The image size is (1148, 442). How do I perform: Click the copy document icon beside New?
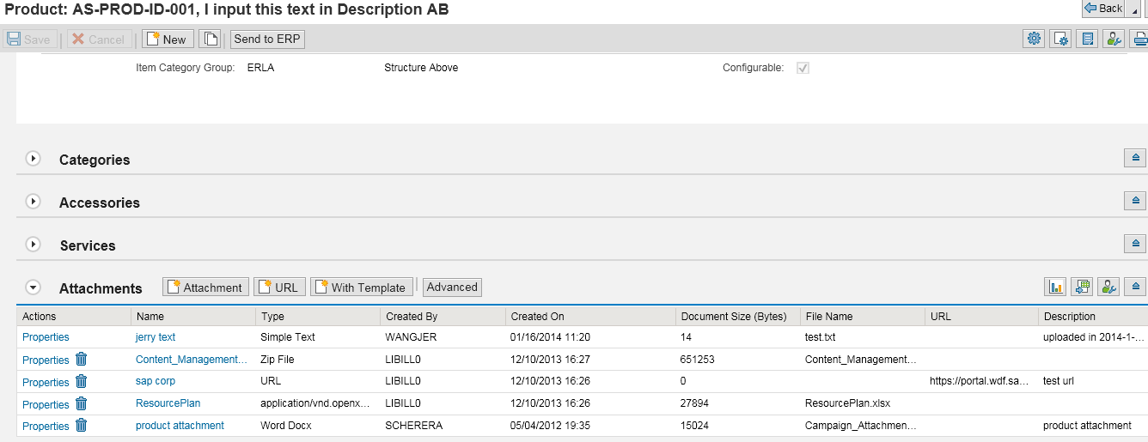pos(210,39)
